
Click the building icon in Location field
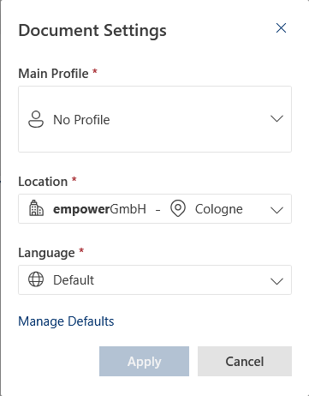tap(36, 208)
